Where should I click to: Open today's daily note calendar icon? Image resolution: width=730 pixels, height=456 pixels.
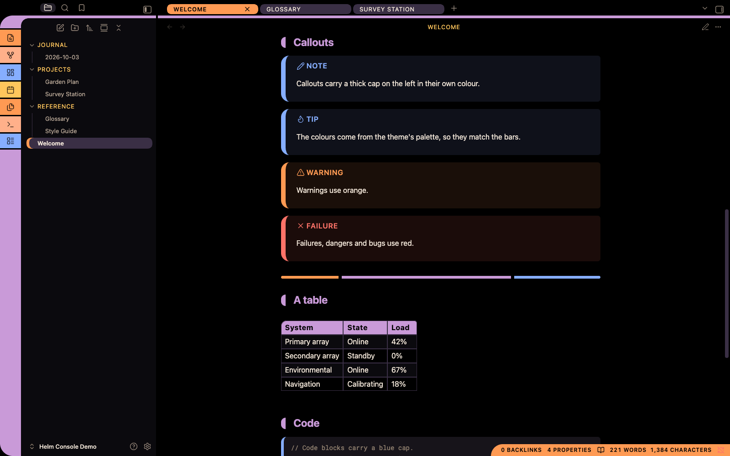point(10,90)
